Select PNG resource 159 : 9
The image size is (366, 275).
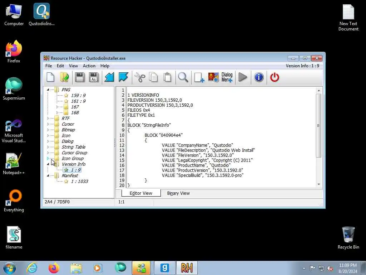pyautogui.click(x=78, y=95)
